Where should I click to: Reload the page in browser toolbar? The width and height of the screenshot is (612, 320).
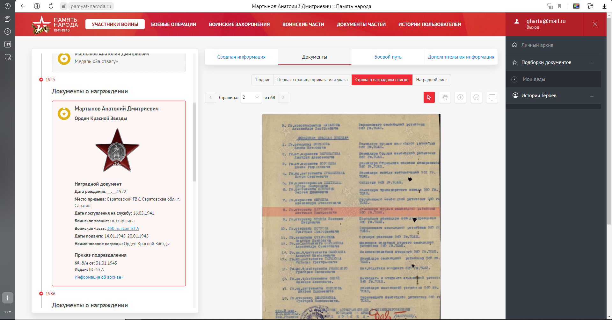pos(51,6)
